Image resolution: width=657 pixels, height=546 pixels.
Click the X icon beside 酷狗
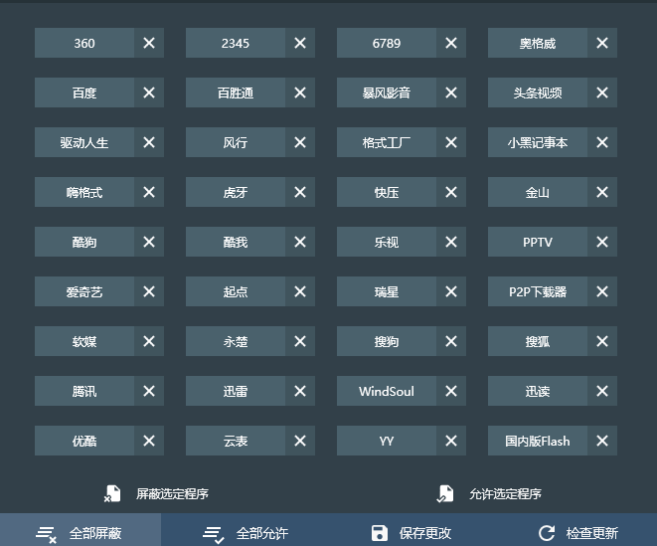pos(149,242)
